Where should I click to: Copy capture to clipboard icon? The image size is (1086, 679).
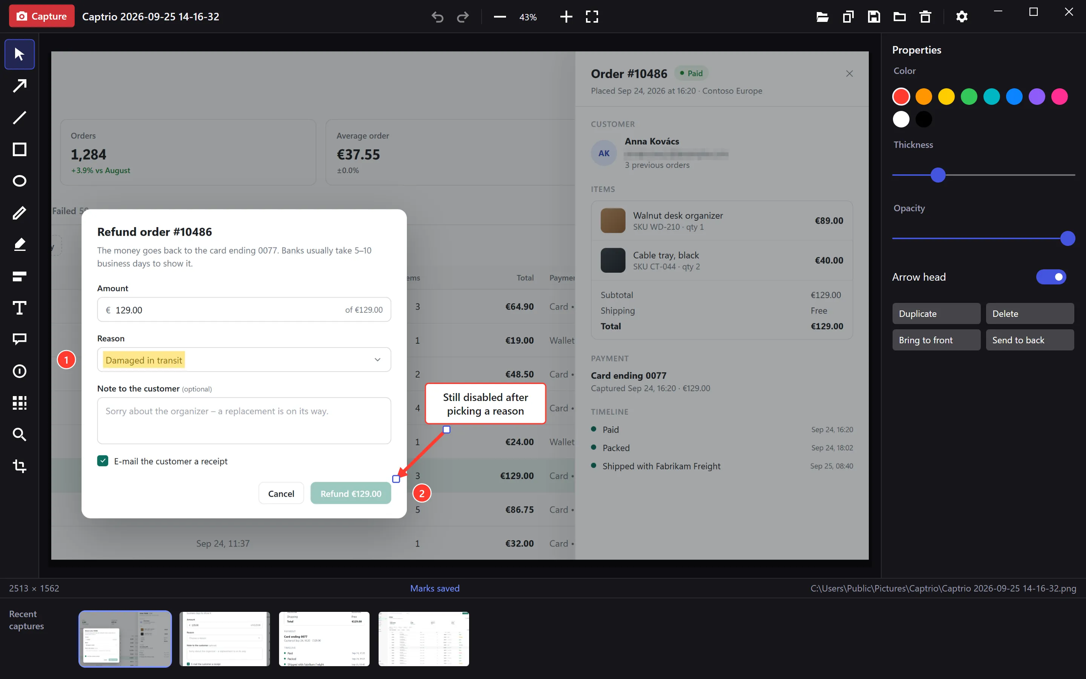tap(848, 17)
